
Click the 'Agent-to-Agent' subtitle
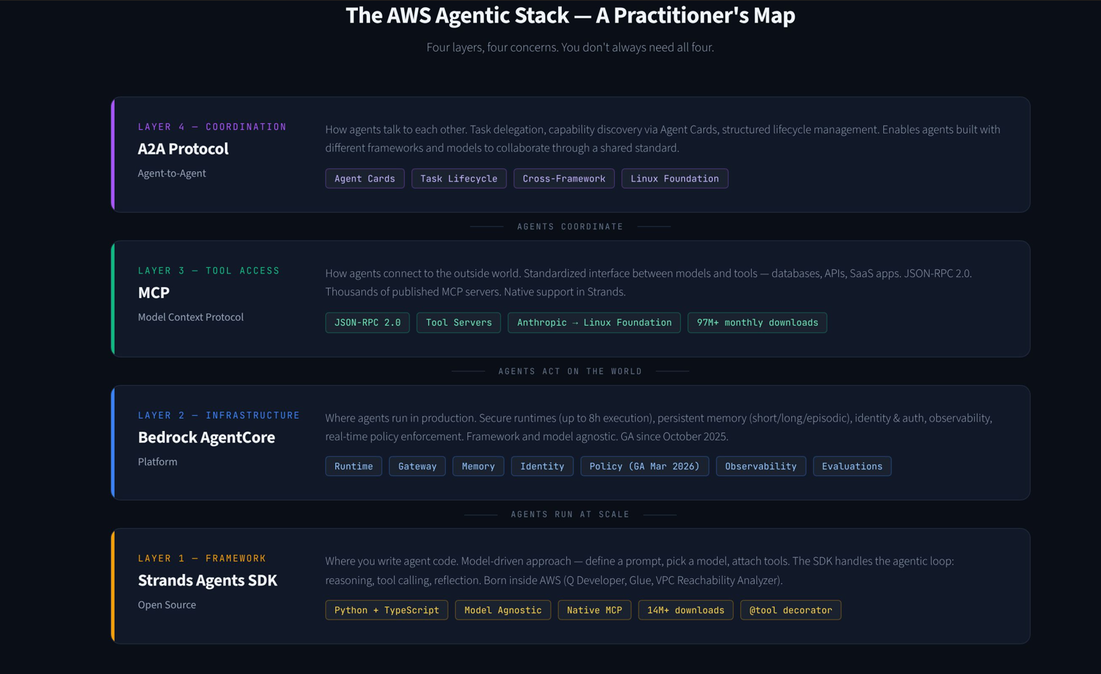coord(172,173)
